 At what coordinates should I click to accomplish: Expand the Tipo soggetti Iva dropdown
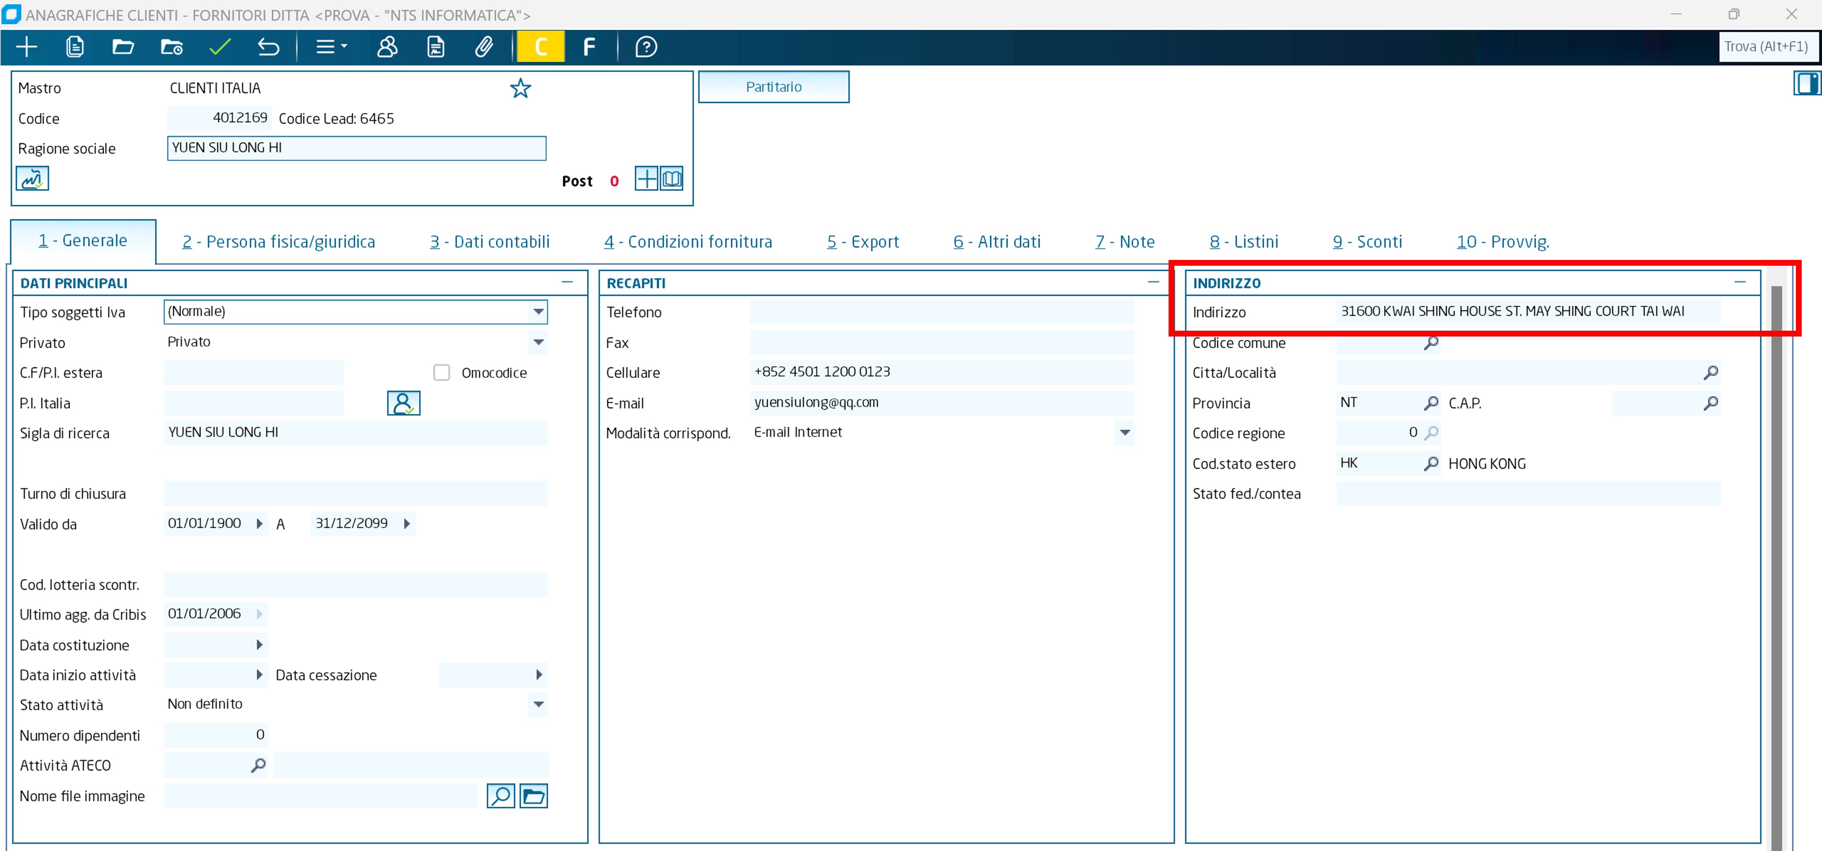pos(538,312)
